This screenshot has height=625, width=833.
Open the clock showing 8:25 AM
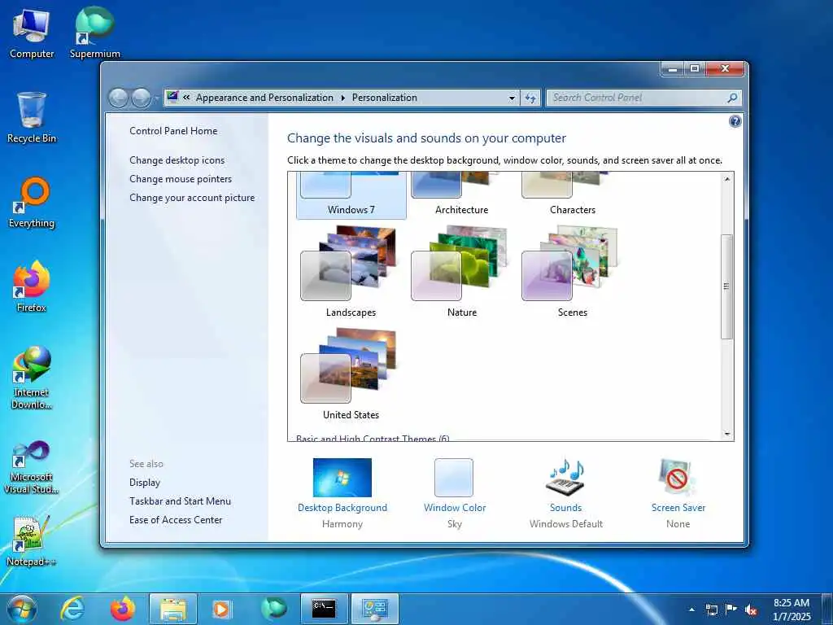click(791, 609)
